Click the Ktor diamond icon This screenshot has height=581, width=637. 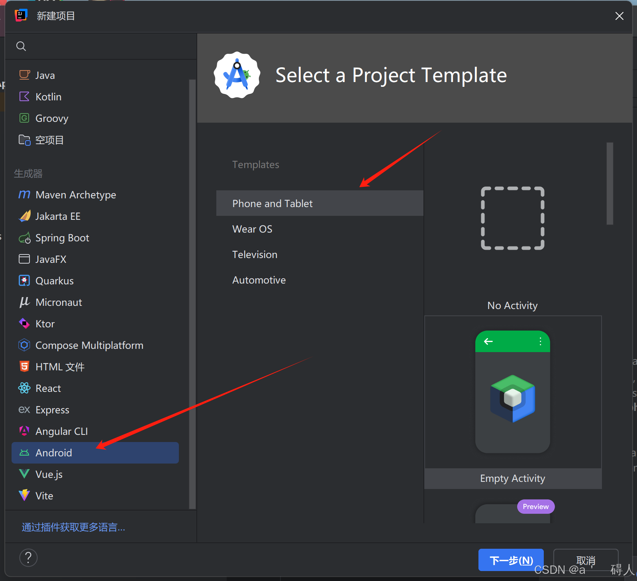(24, 323)
